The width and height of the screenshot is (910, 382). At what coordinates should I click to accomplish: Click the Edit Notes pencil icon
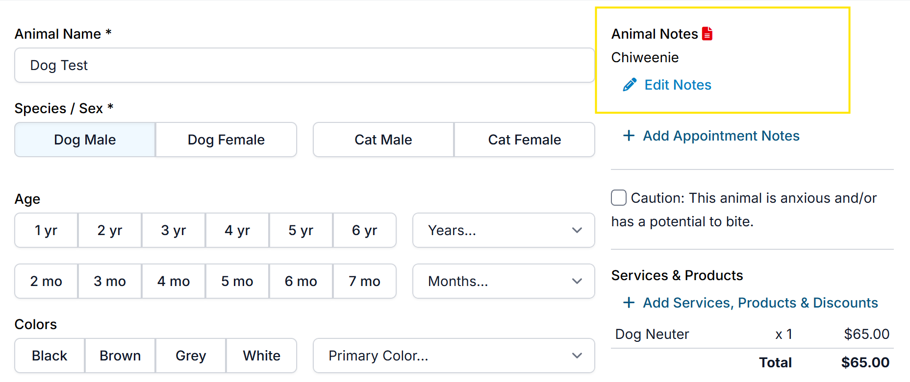point(630,85)
